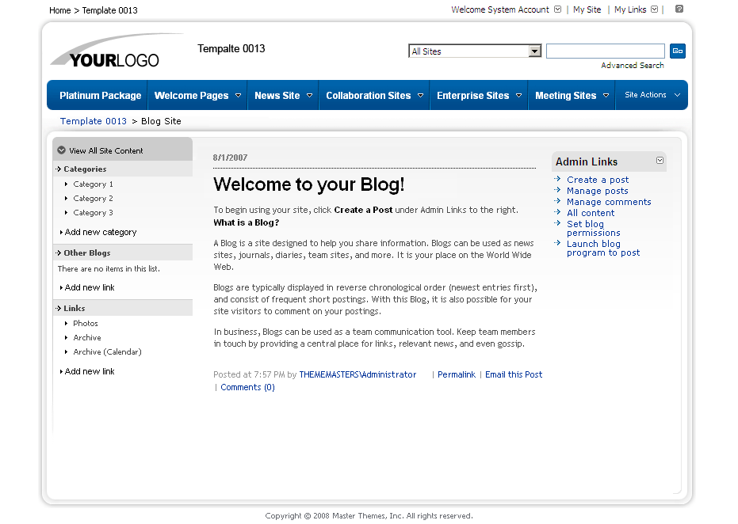Click the View All Site Content icon
This screenshot has width=738, height=524.
[x=61, y=149]
